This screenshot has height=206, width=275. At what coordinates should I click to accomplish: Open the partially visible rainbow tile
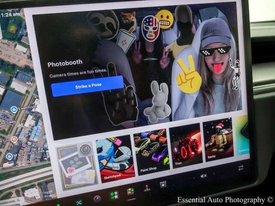(x=242, y=135)
